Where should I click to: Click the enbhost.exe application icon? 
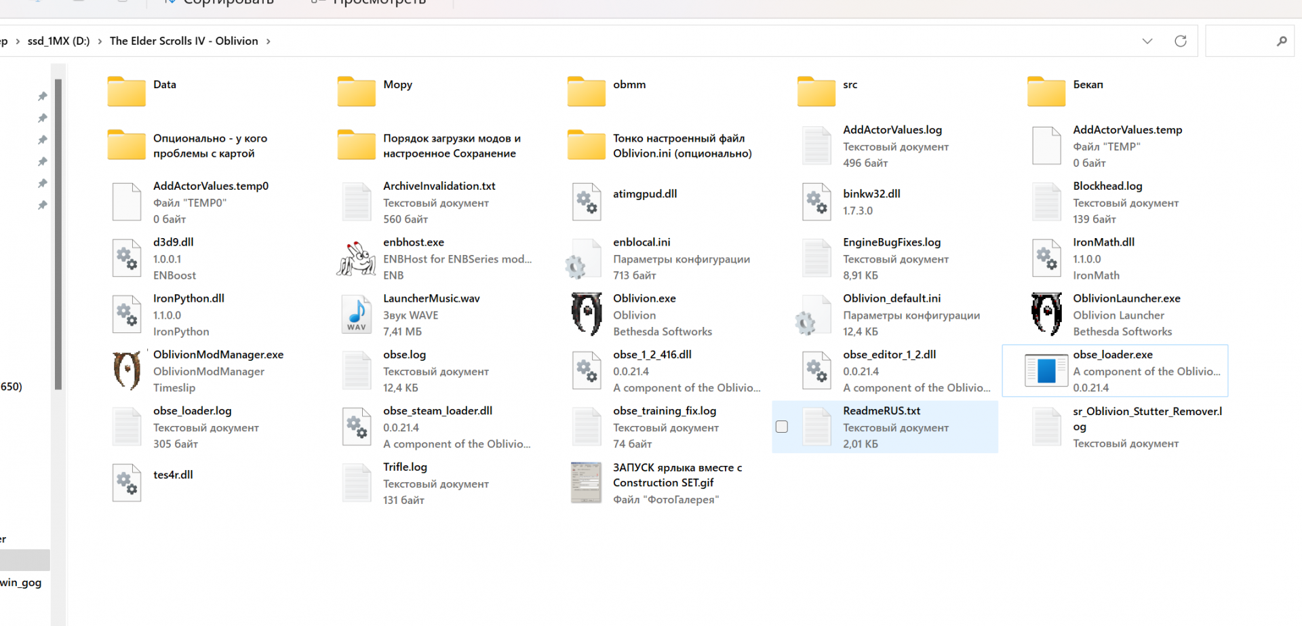click(x=357, y=258)
